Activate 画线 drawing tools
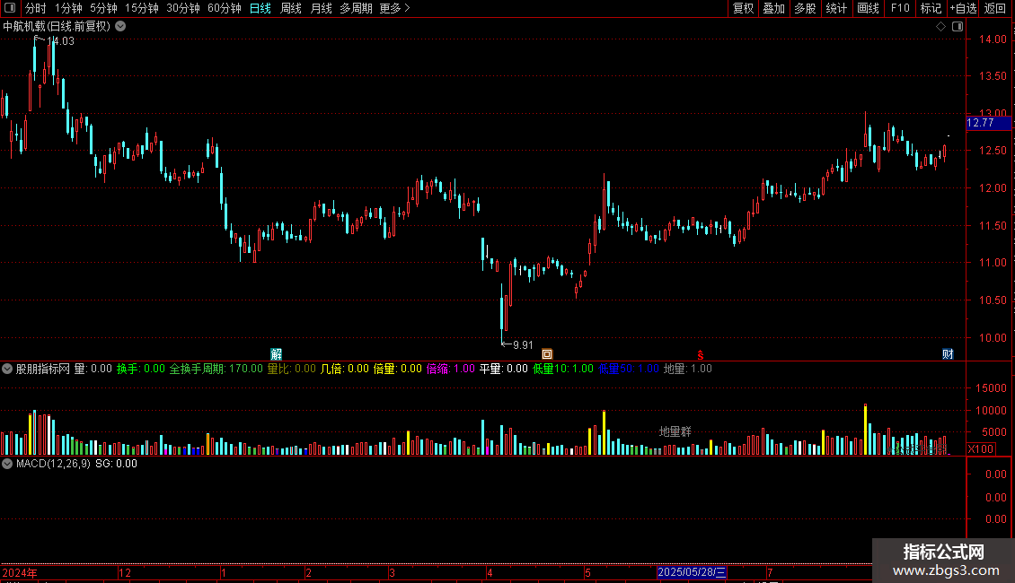This screenshot has height=583, width=1015. point(868,8)
